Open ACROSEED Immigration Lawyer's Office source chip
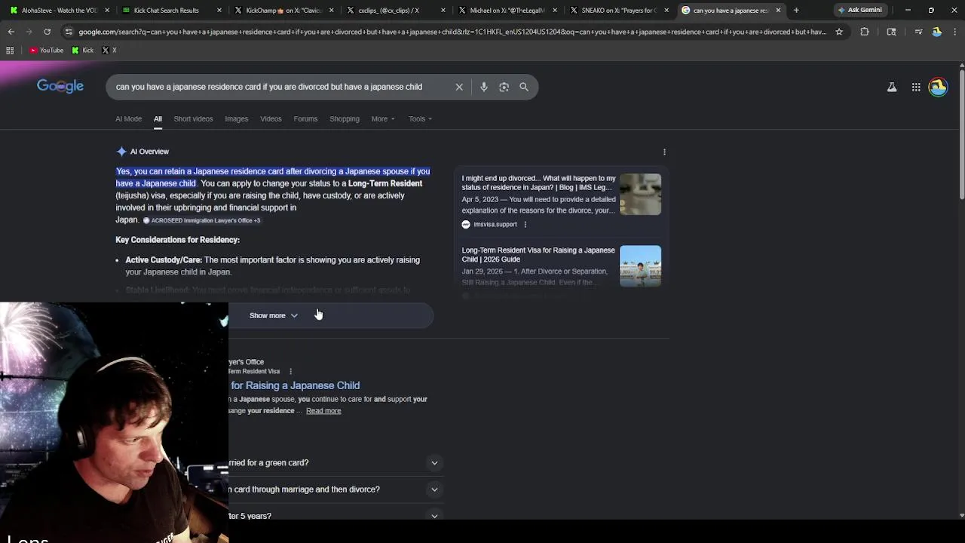Image resolution: width=965 pixels, height=543 pixels. click(201, 220)
